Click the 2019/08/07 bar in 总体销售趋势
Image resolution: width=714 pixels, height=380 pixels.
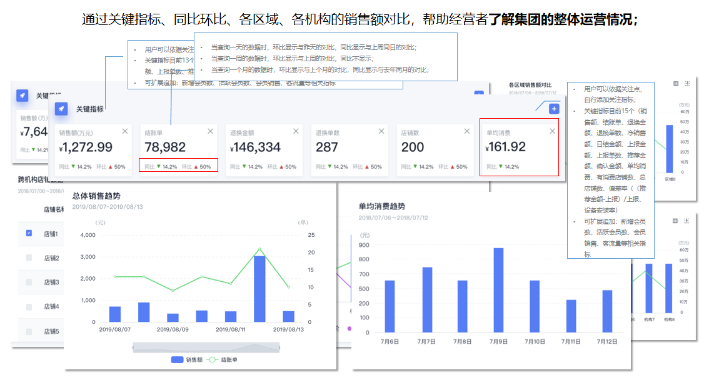115,314
